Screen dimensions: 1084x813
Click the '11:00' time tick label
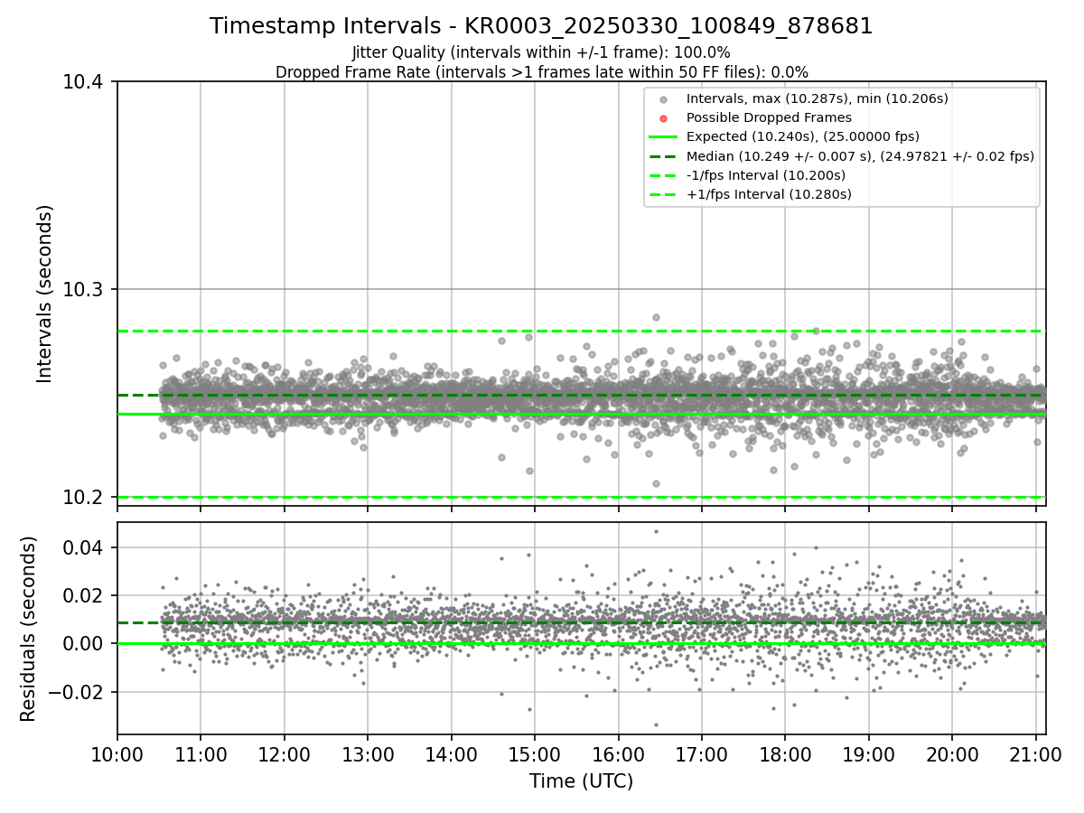[x=201, y=755]
